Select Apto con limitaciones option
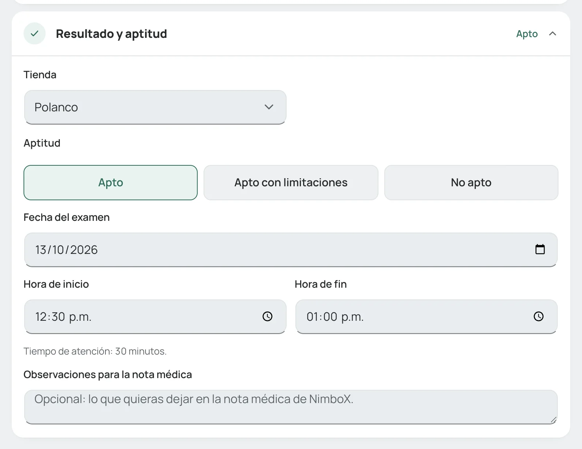The image size is (582, 449). (291, 183)
